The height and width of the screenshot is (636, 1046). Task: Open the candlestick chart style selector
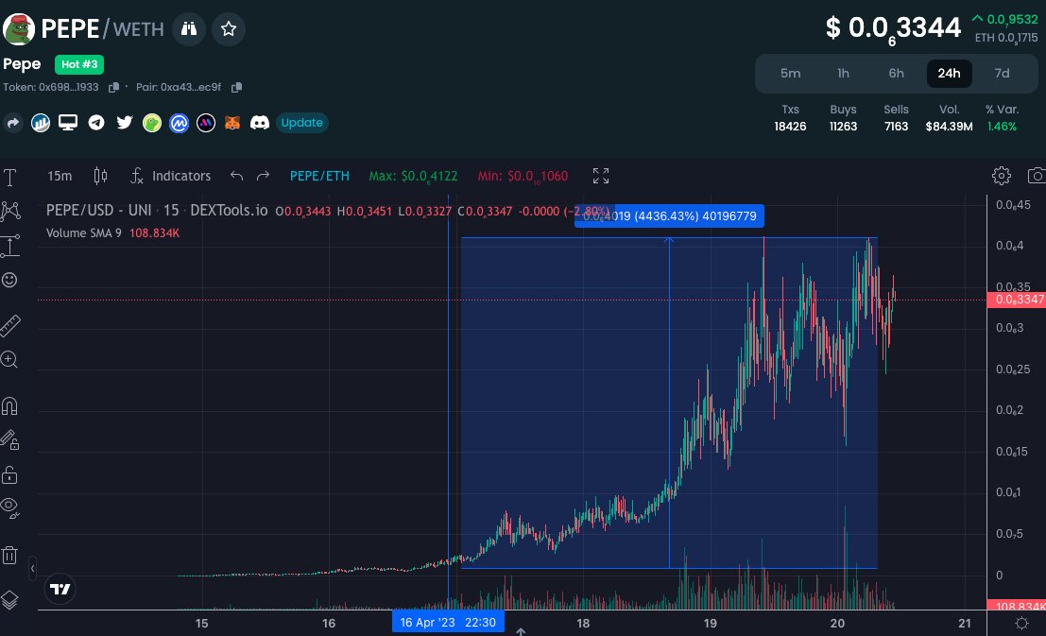click(101, 176)
